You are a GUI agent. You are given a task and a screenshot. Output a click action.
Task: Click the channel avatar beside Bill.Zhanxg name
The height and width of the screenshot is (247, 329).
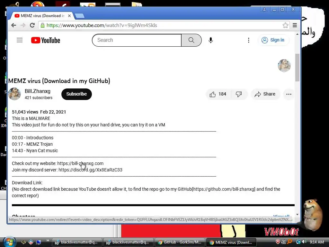[14, 94]
